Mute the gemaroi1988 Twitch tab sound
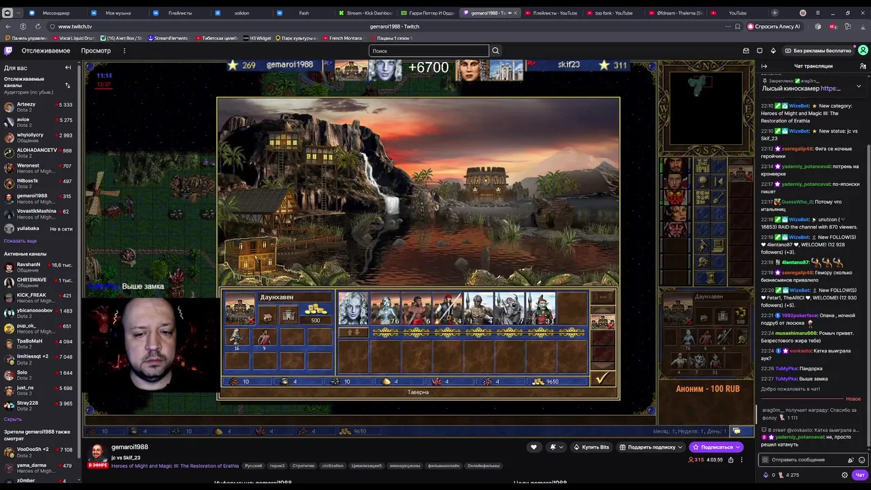Screen dimensions: 871x490 [510, 13]
